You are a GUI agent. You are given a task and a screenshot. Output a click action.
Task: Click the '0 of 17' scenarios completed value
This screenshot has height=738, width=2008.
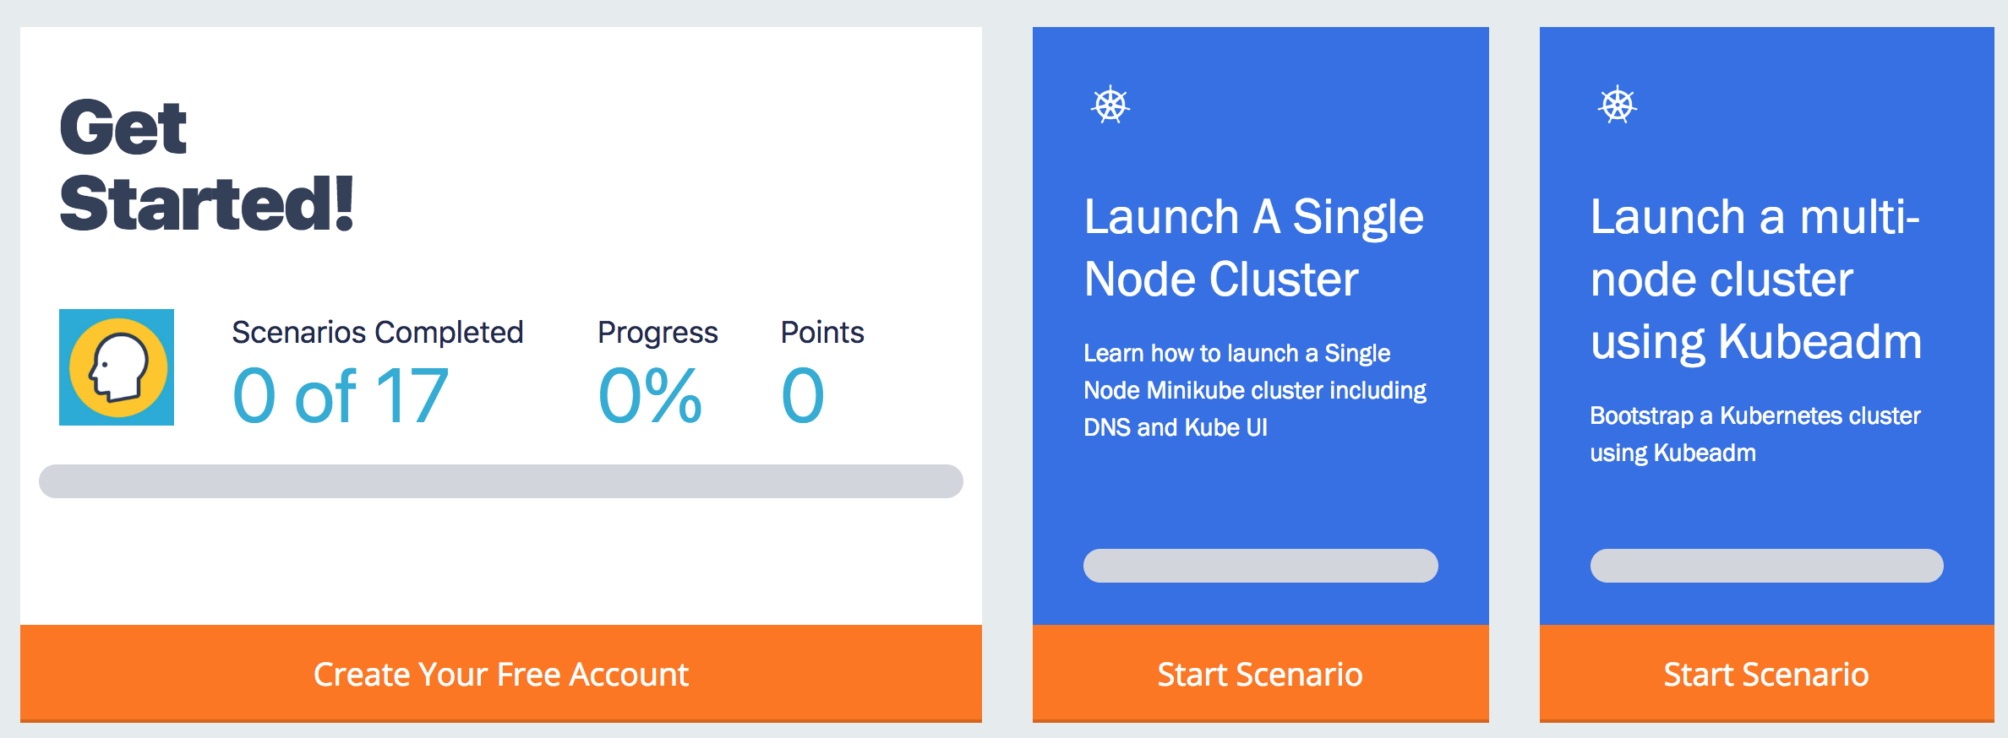tap(341, 395)
